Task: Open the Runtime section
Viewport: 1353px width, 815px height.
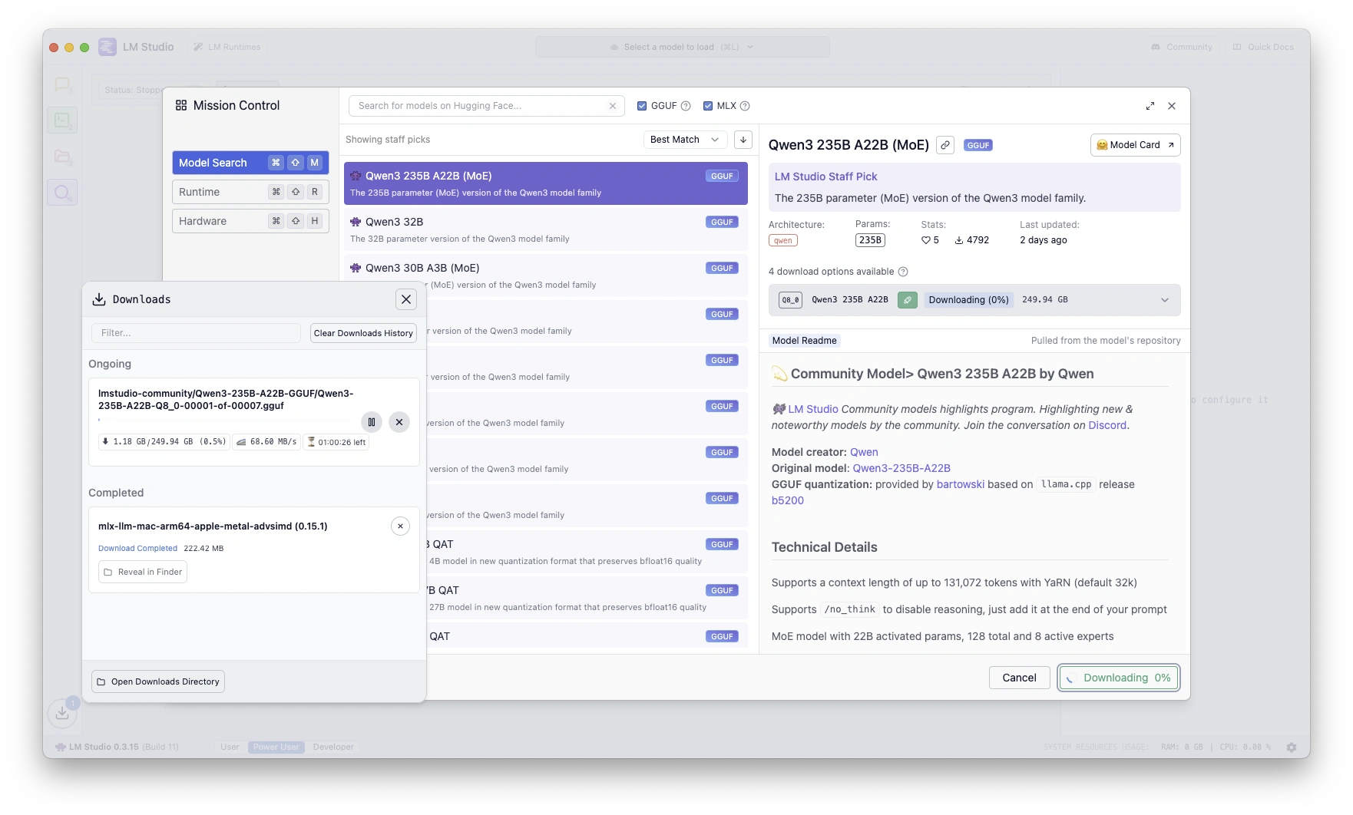Action: [x=250, y=192]
